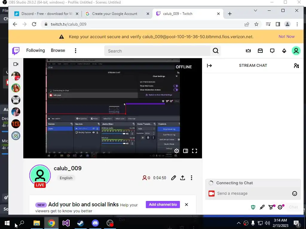Open three-dot menu next to Browse
The height and width of the screenshot is (229, 306).
coord(76,51)
